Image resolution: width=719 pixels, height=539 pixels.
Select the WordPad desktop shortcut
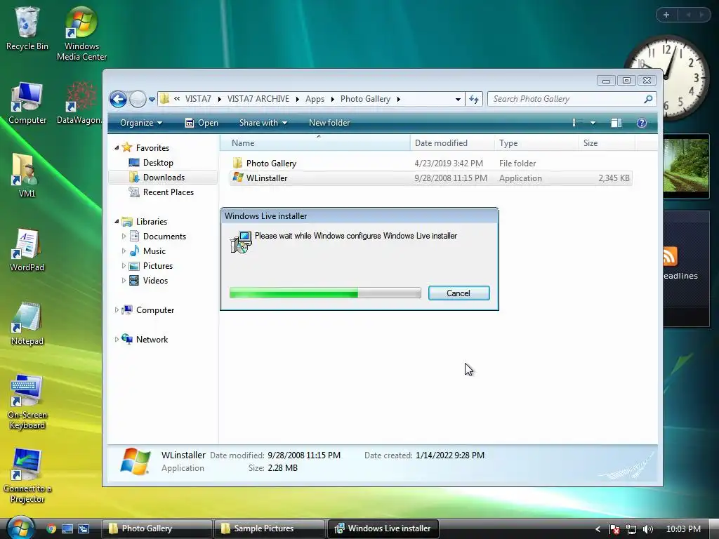tap(27, 251)
